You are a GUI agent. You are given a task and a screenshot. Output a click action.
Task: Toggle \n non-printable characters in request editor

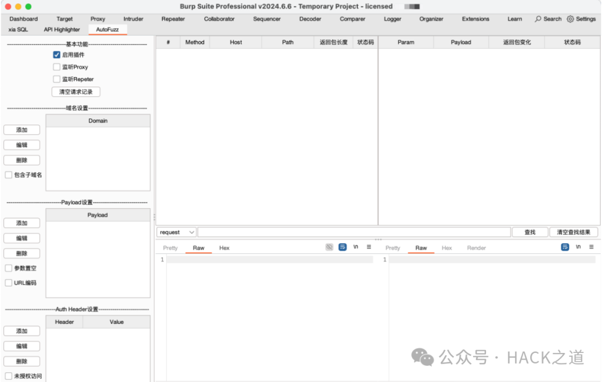pos(356,247)
